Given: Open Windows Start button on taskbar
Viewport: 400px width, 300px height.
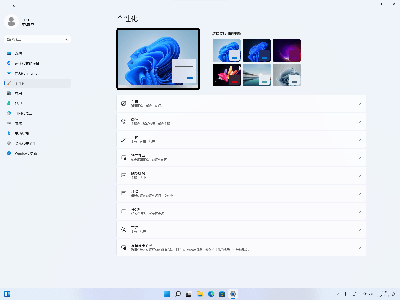Looking at the screenshot, I should (167, 294).
